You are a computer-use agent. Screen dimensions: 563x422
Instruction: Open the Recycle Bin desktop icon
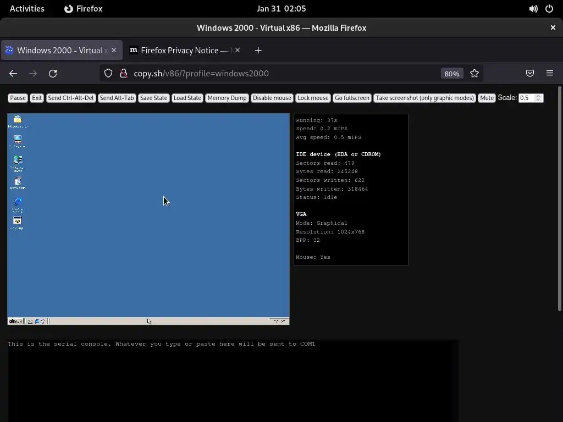click(18, 182)
